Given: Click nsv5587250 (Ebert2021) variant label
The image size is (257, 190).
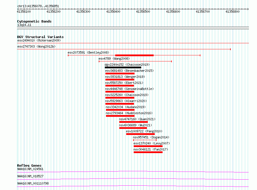Looking at the screenshot, I should point(124,83).
